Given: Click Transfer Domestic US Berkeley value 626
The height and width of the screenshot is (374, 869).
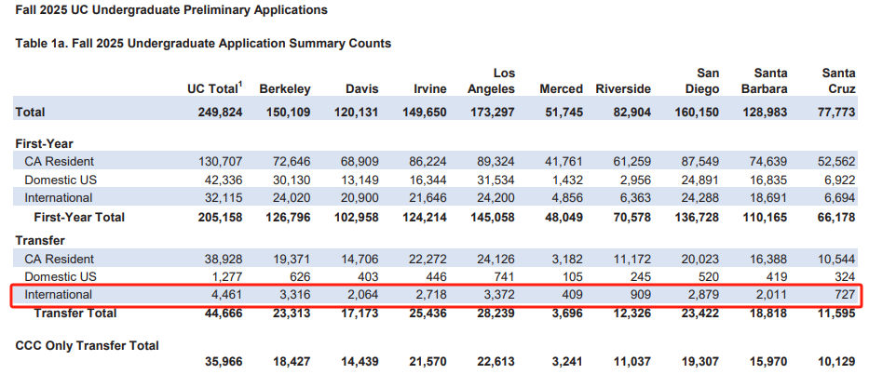Looking at the screenshot, I should (x=301, y=276).
